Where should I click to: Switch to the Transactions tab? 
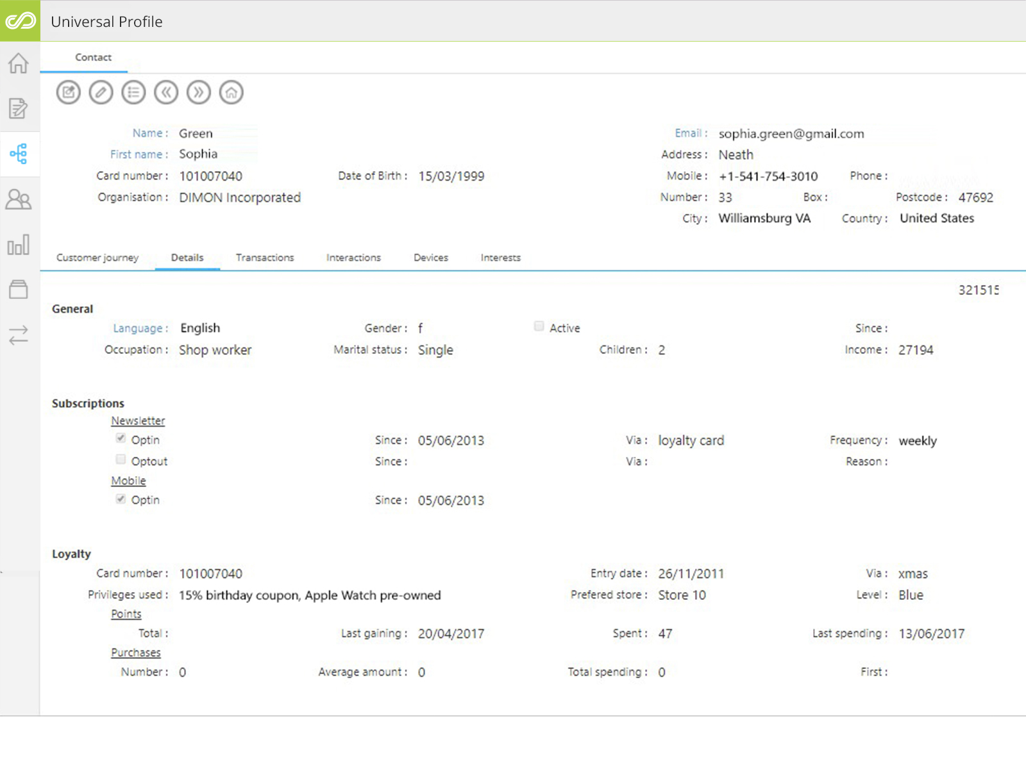coord(265,258)
